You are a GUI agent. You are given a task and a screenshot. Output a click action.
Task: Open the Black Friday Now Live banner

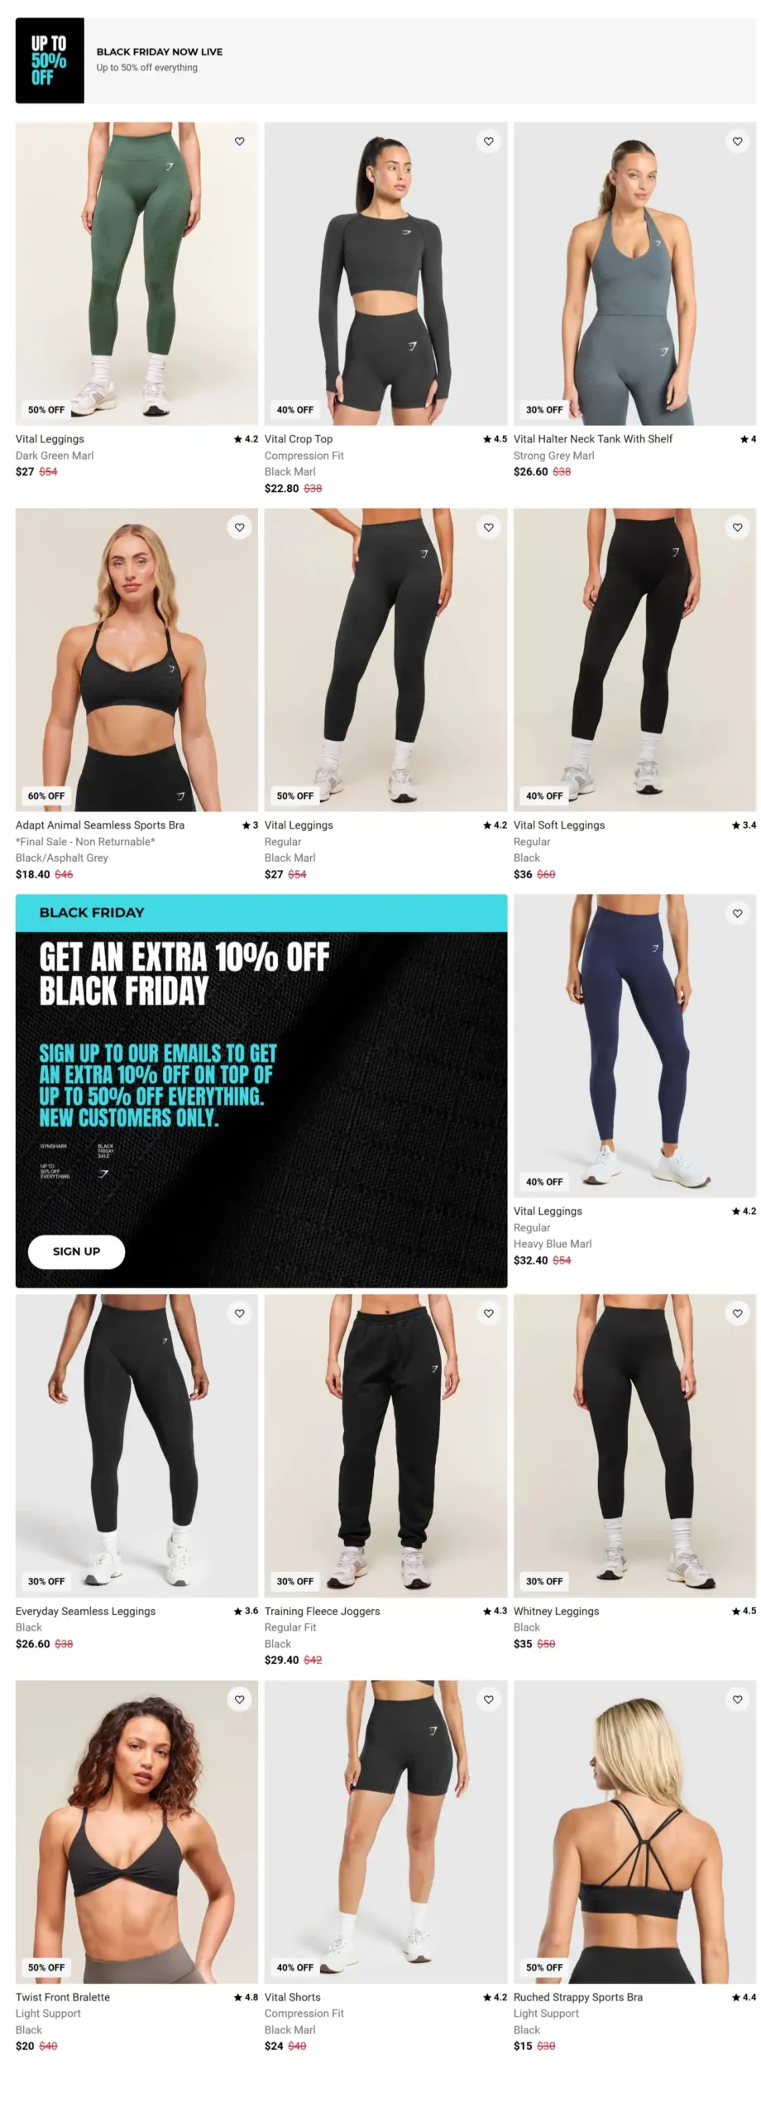point(385,60)
